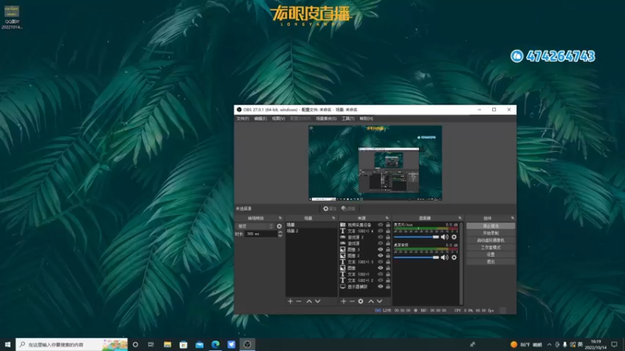Image resolution: width=625 pixels, height=351 pixels.
Task: Click the 工作室模式 studio mode button
Action: 491,247
